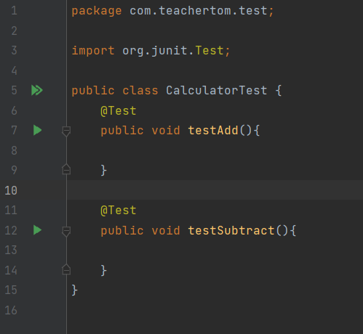Place cursor on CalculatorTest class name
This screenshot has width=363, height=334.
(x=216, y=91)
